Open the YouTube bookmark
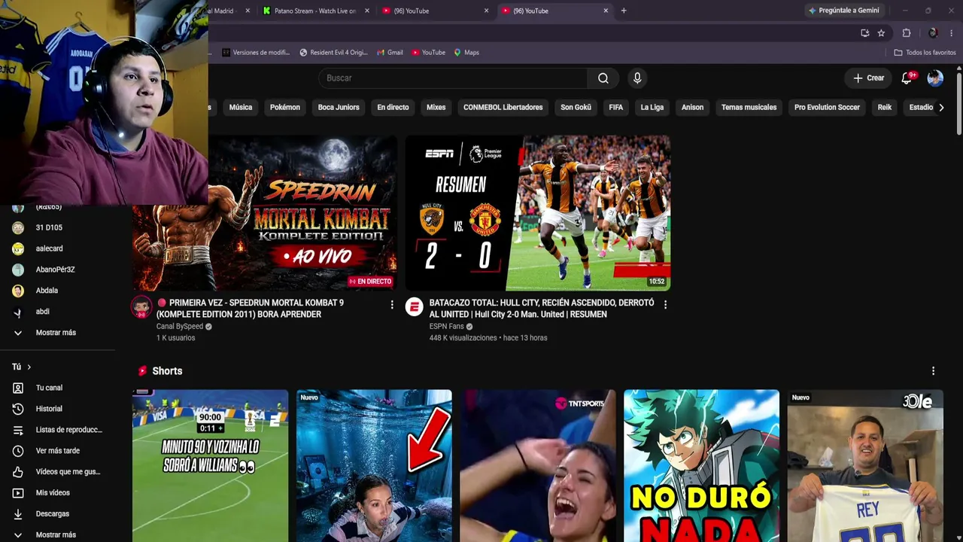Screen dimensions: 963x542 coord(428,53)
